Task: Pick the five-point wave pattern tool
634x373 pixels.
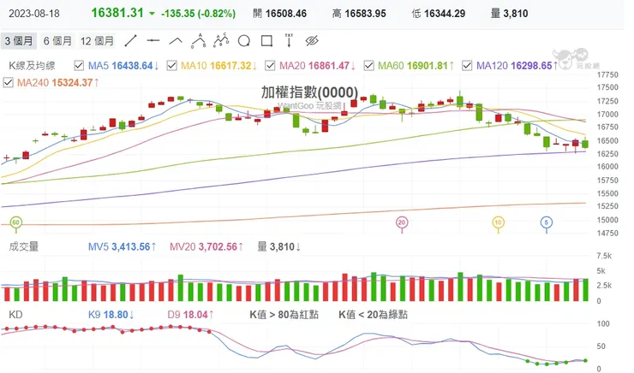Action: (221, 40)
